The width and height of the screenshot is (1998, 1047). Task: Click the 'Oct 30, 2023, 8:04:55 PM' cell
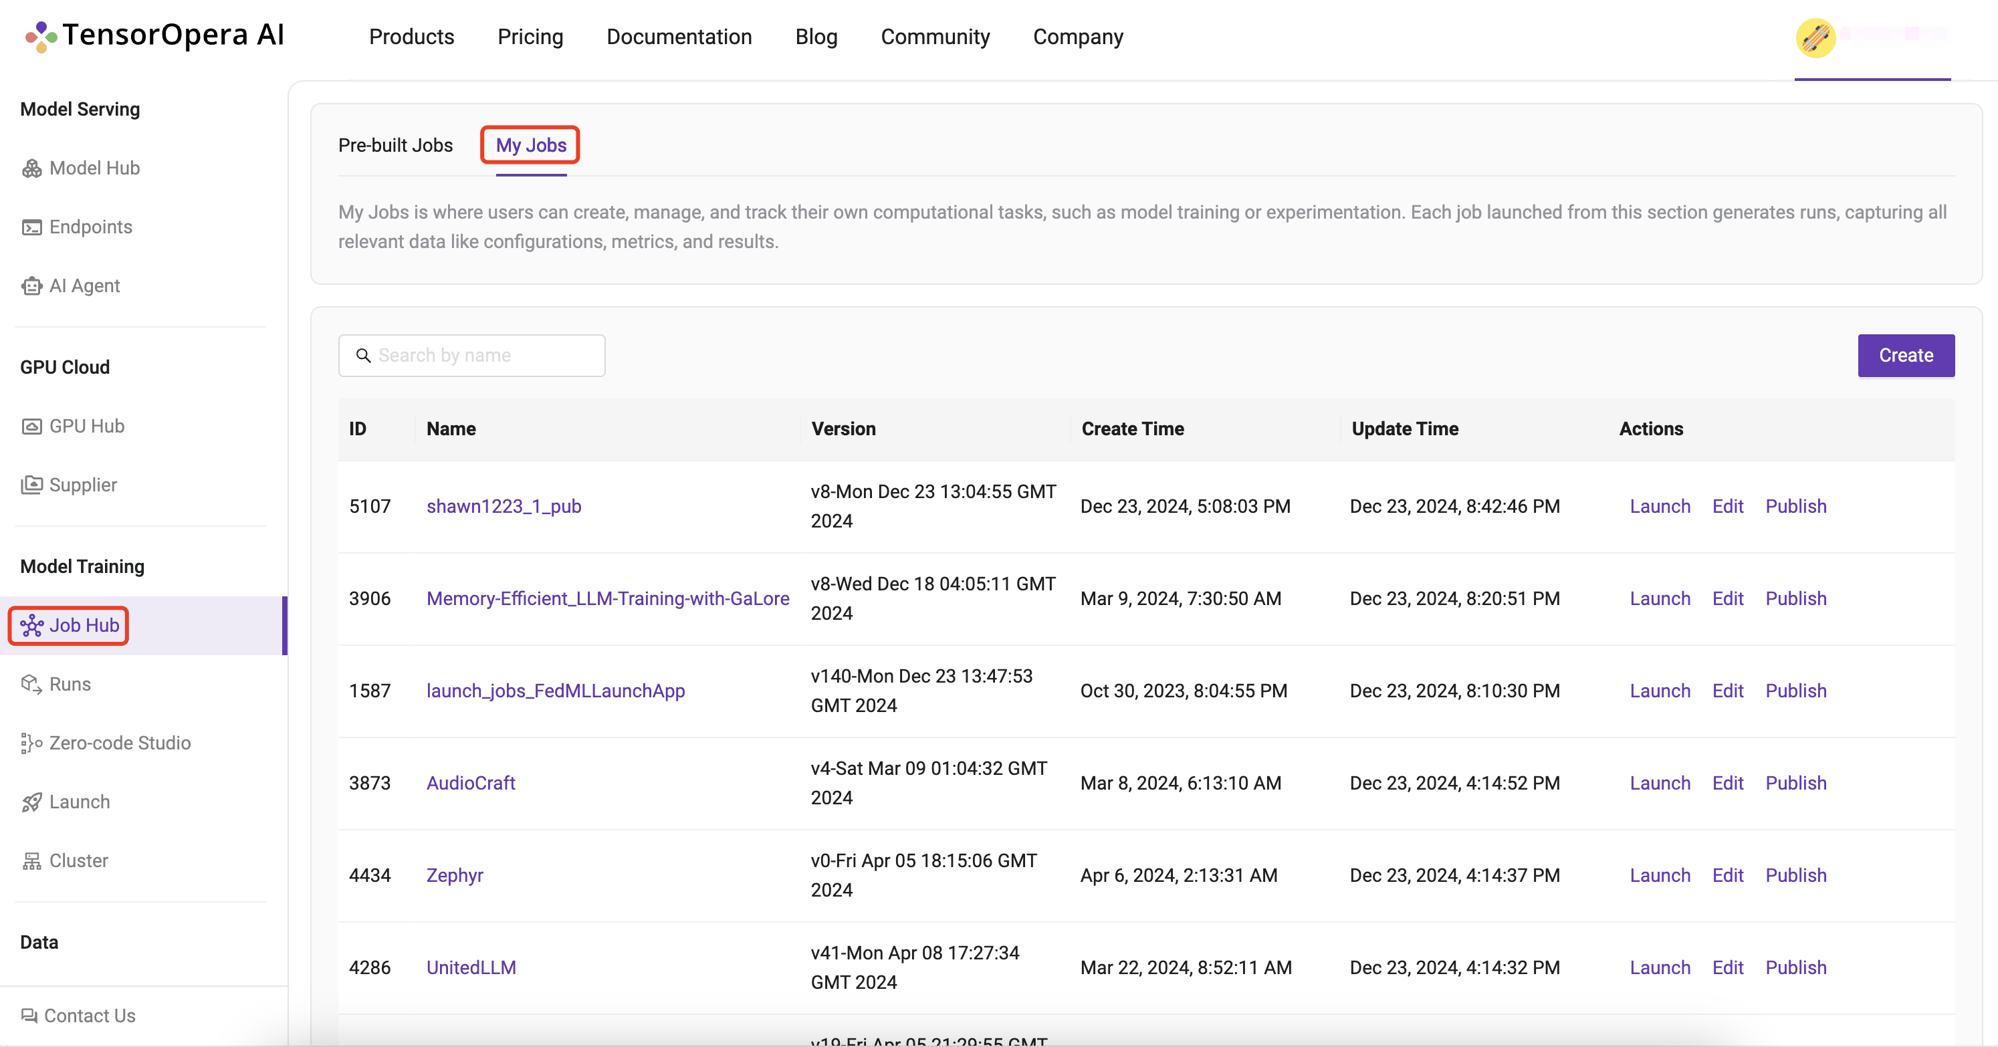(x=1184, y=691)
